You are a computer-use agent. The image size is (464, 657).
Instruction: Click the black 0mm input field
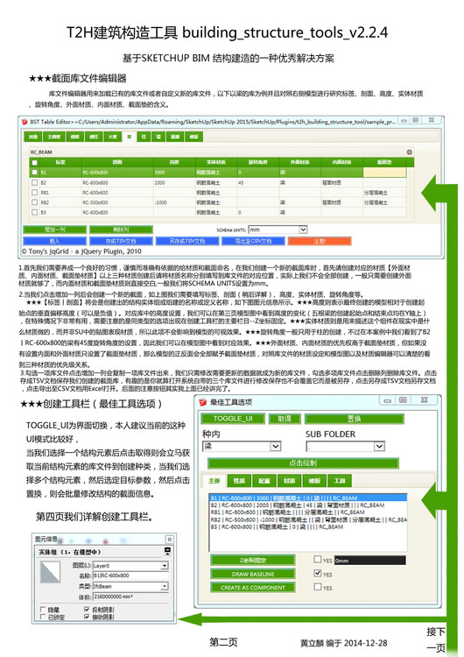[369, 561]
